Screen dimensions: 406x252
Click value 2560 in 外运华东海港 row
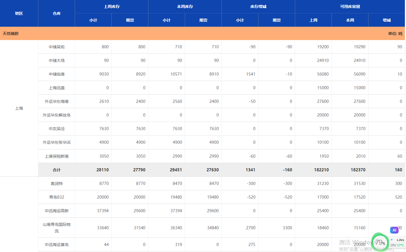tap(177, 101)
